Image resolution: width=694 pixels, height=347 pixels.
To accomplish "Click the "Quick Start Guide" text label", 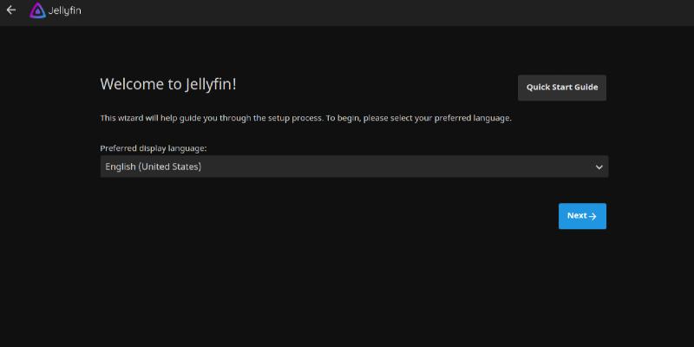I will point(562,88).
